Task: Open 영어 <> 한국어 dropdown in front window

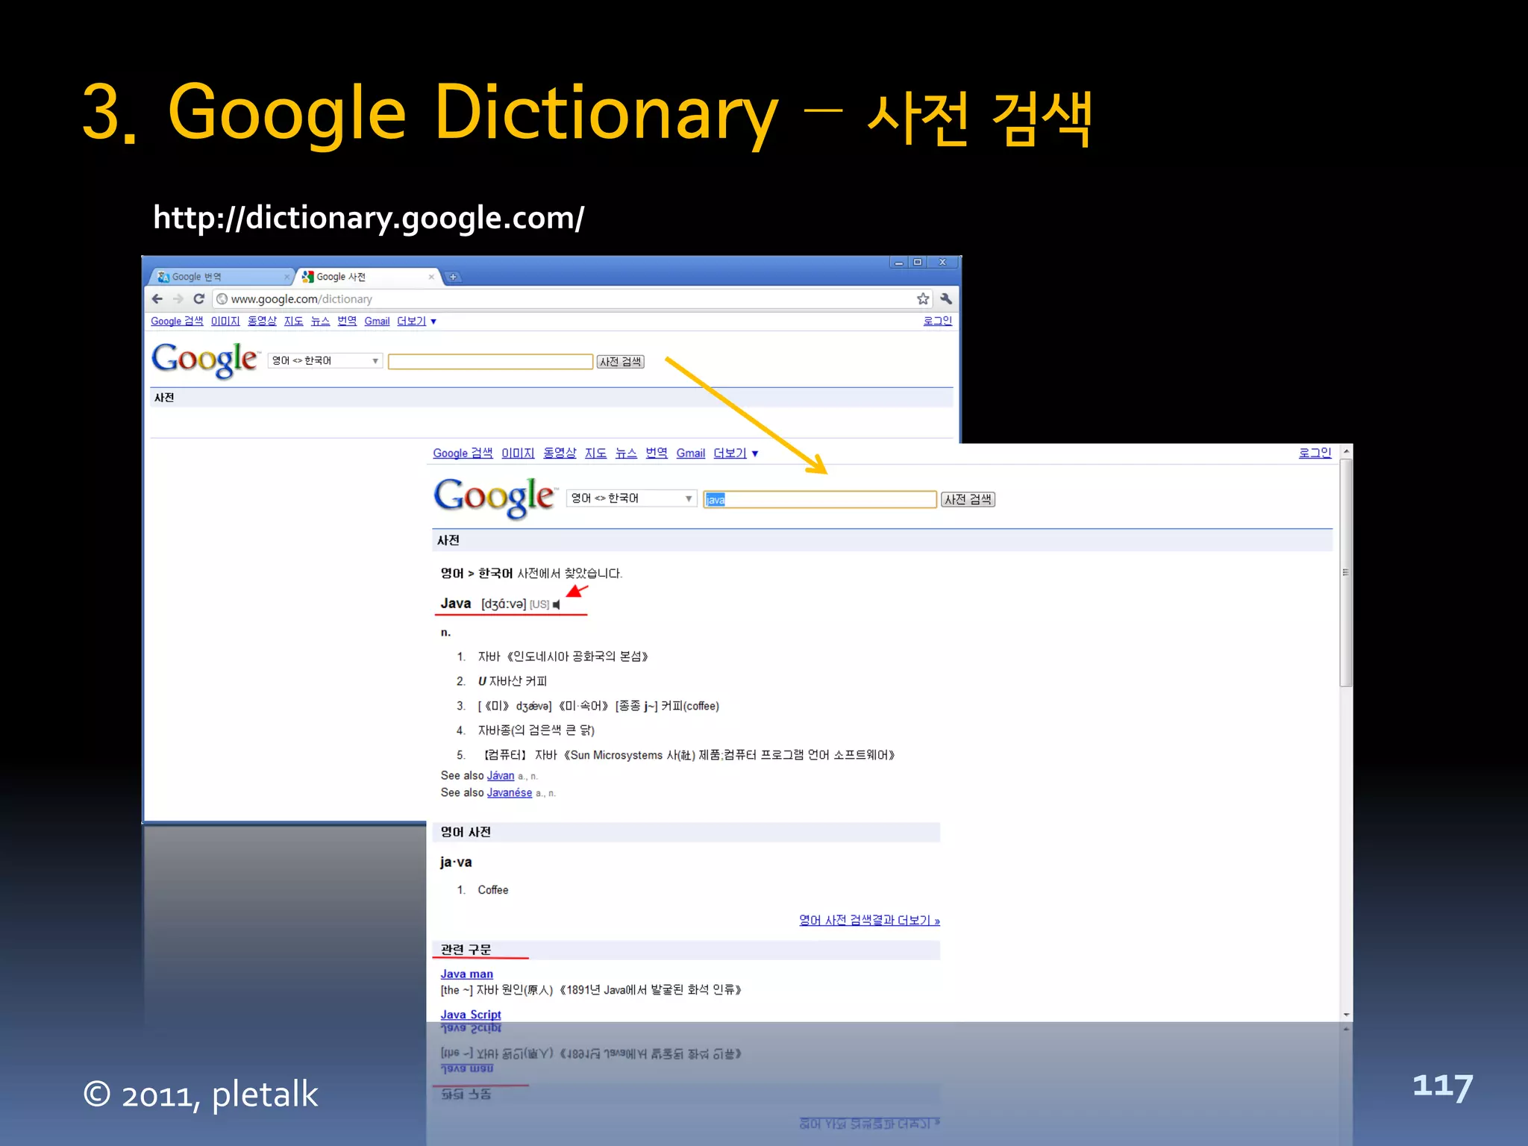Action: 632,498
